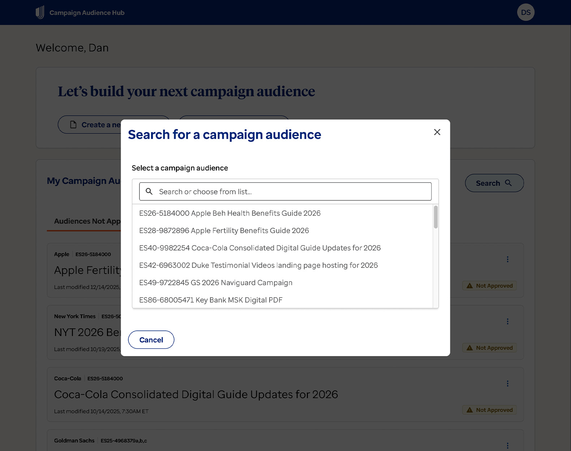Click the document icon on Create button

click(x=73, y=125)
